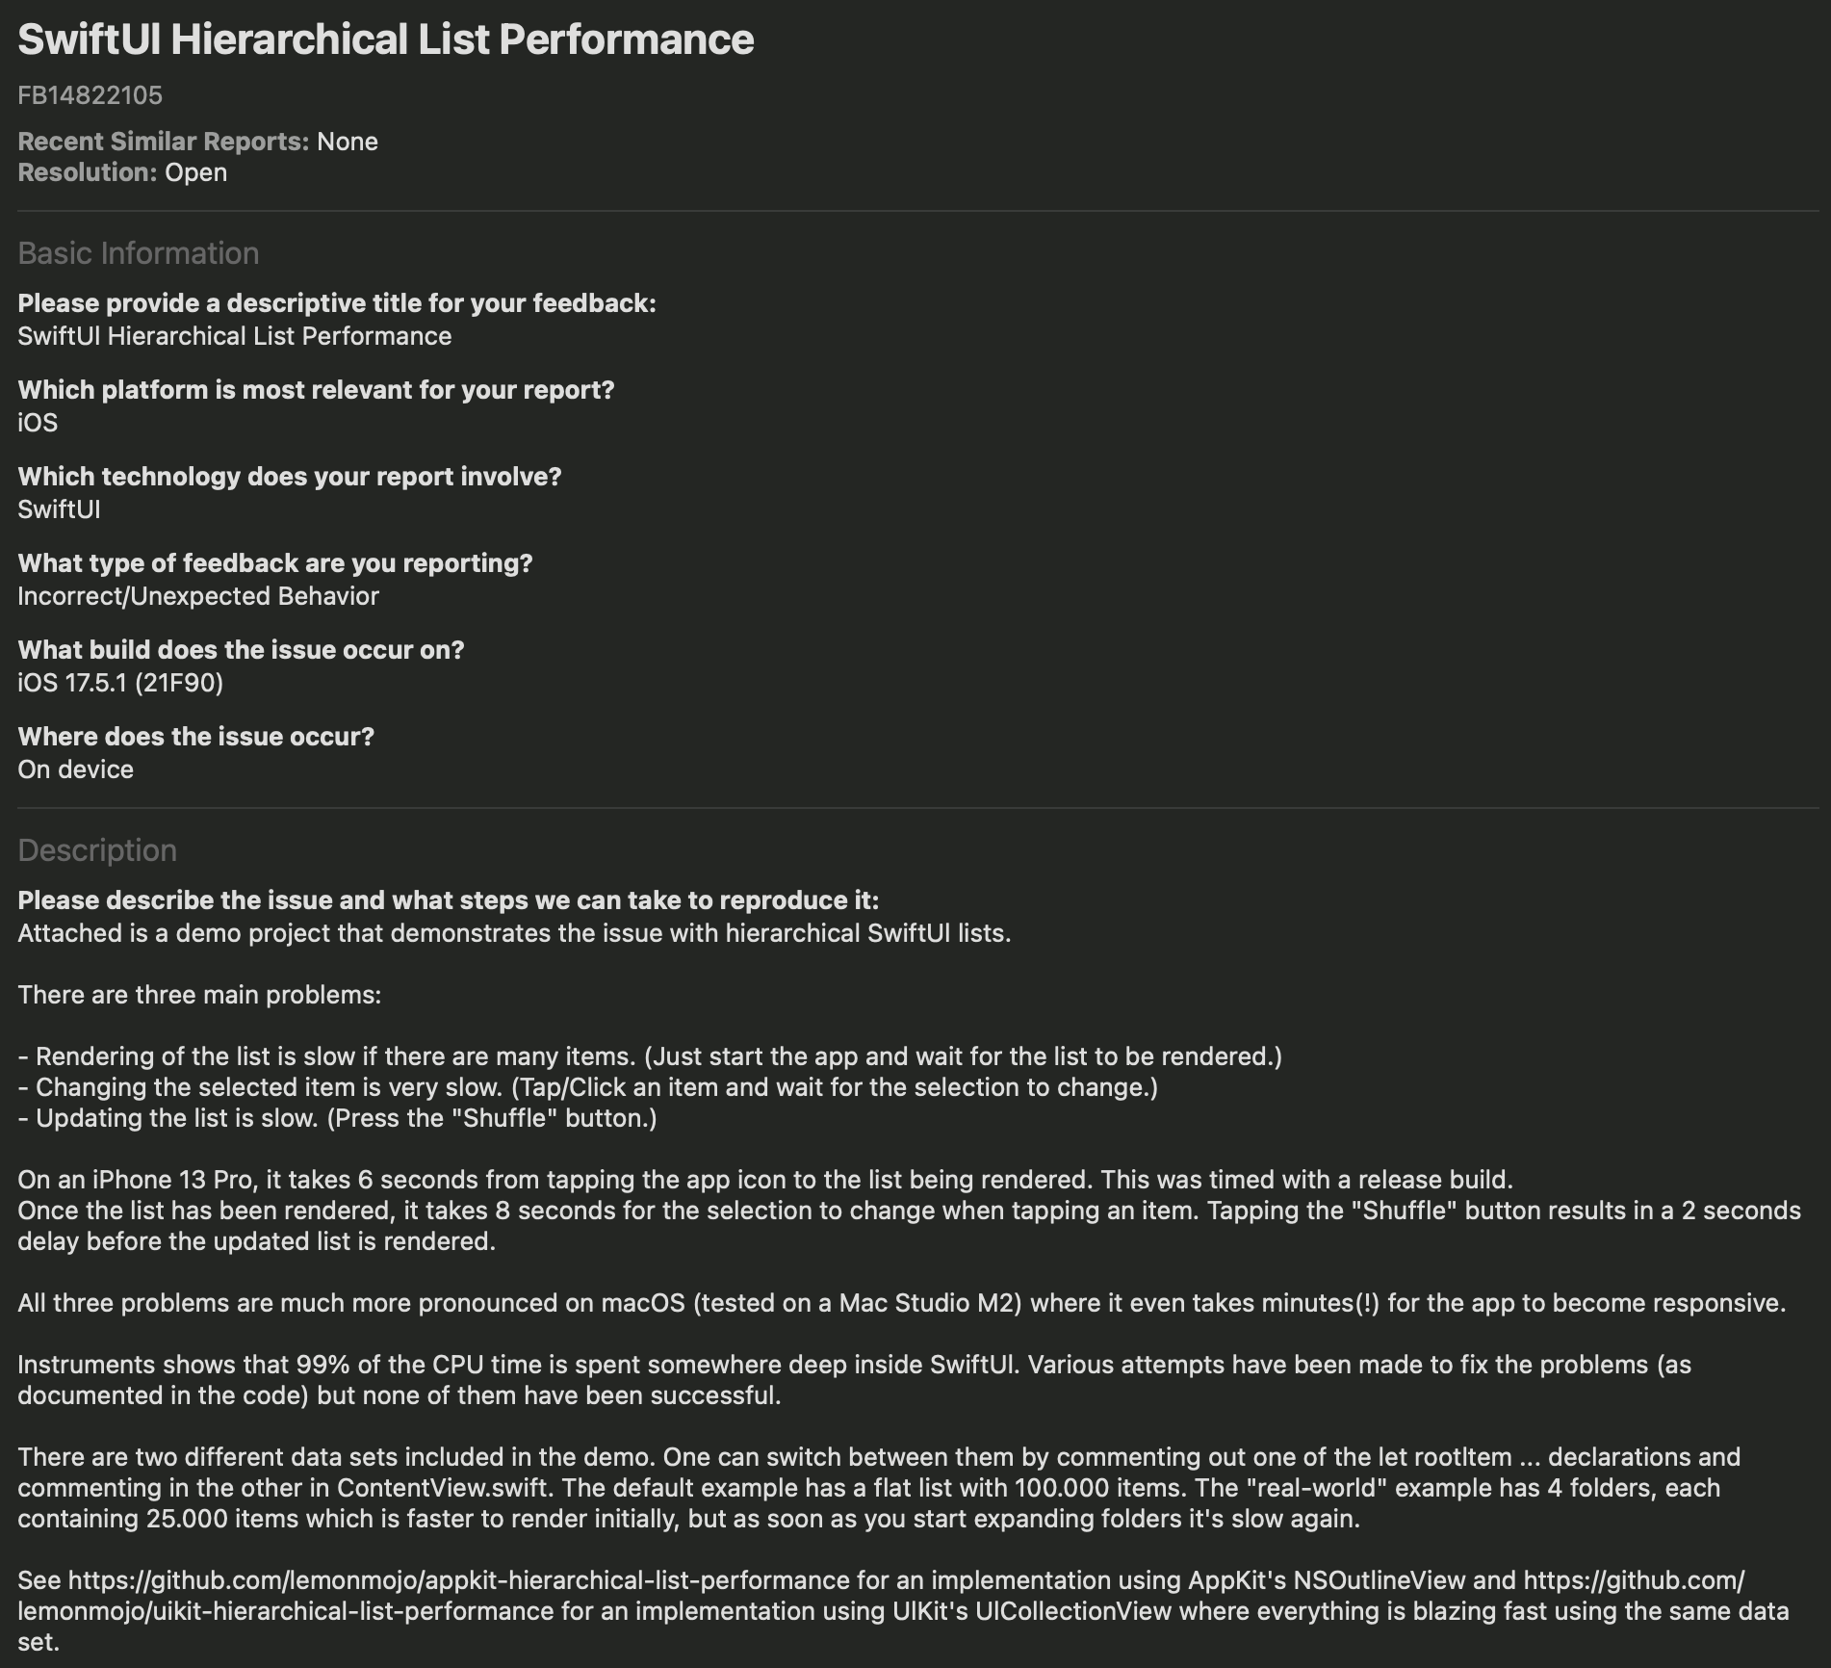Click the iOS platform answer

38,423
